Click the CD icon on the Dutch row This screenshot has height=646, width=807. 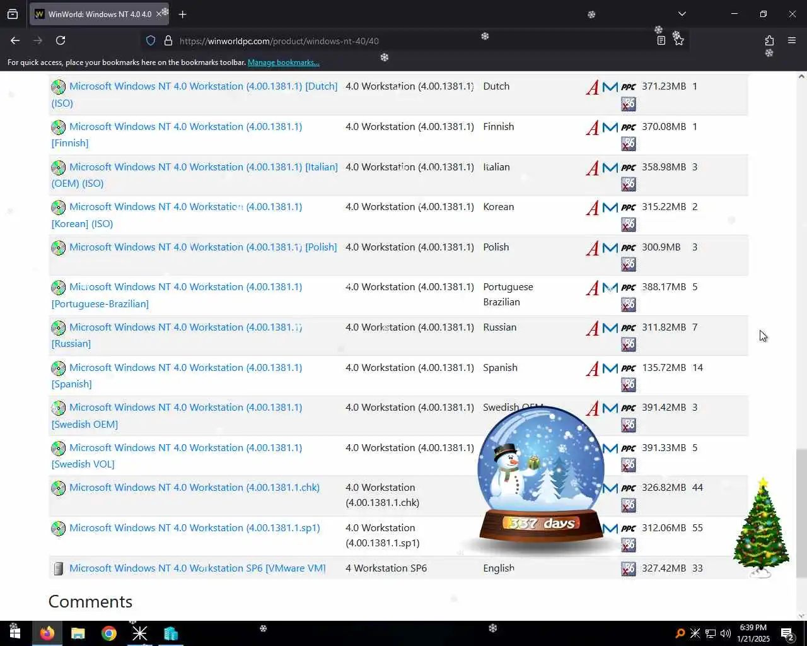tap(58, 87)
